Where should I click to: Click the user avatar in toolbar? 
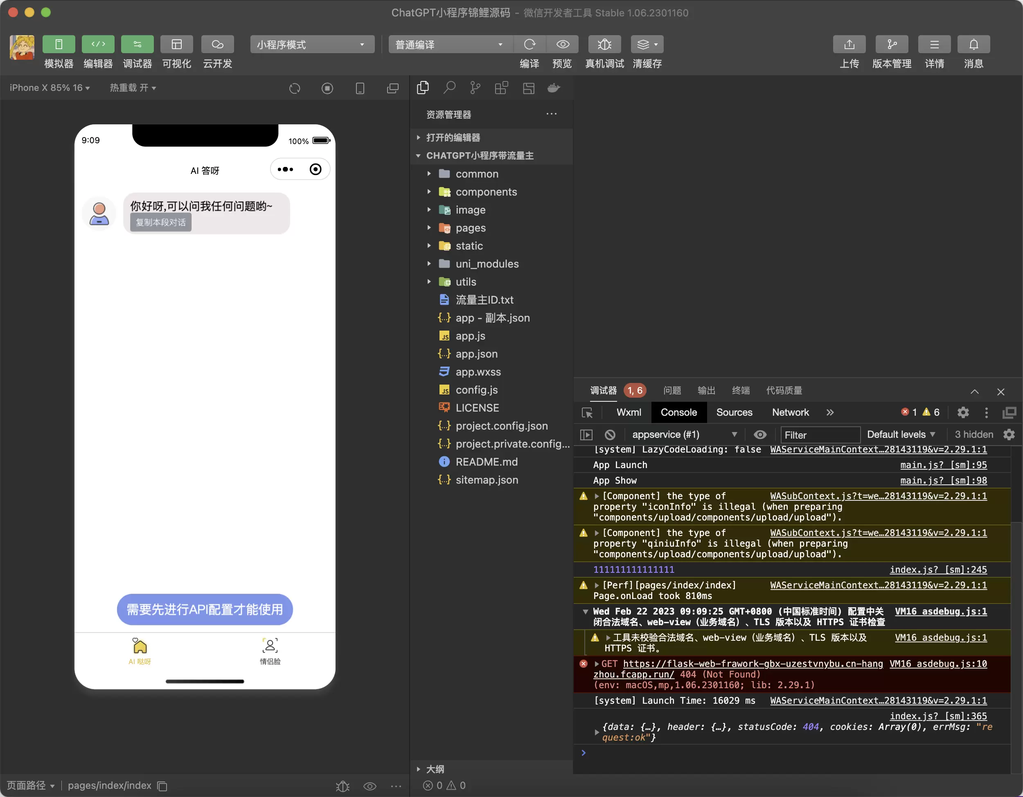coord(22,47)
